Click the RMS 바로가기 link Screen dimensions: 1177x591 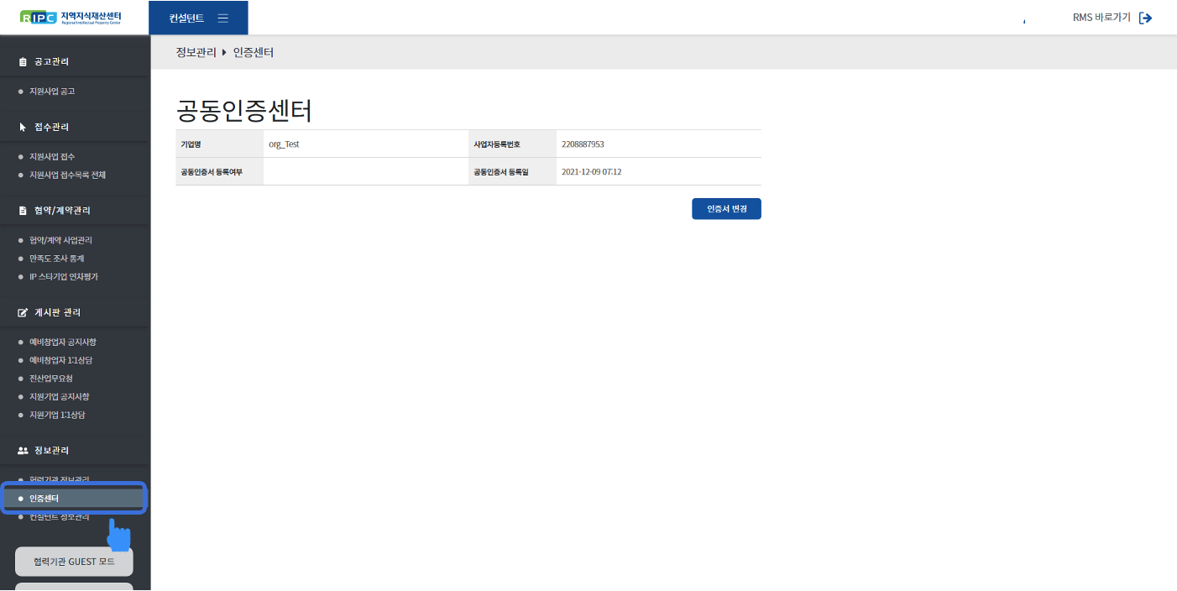1101,18
